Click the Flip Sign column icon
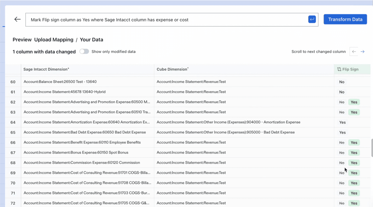Viewport: 373px width, 207px height. click(339, 70)
